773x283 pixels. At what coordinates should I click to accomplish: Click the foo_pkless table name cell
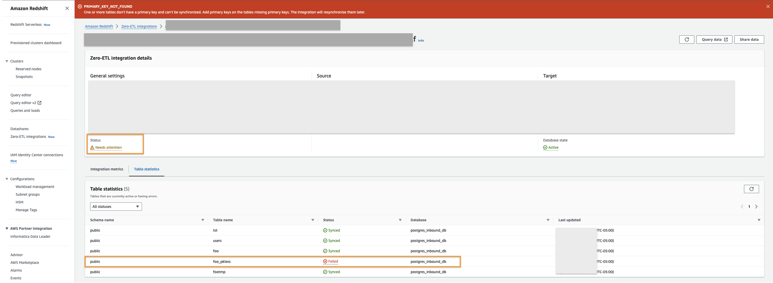pyautogui.click(x=222, y=262)
